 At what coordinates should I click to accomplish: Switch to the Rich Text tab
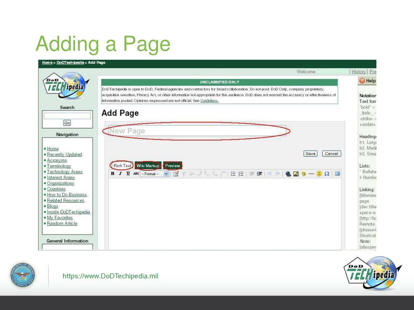(122, 165)
